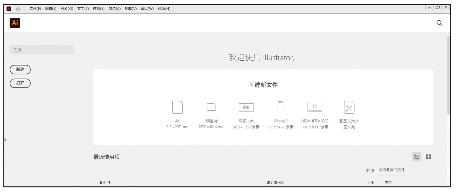Screen dimensions: 456x194
Task: Click the 打开 button
Action: pyautogui.click(x=20, y=83)
